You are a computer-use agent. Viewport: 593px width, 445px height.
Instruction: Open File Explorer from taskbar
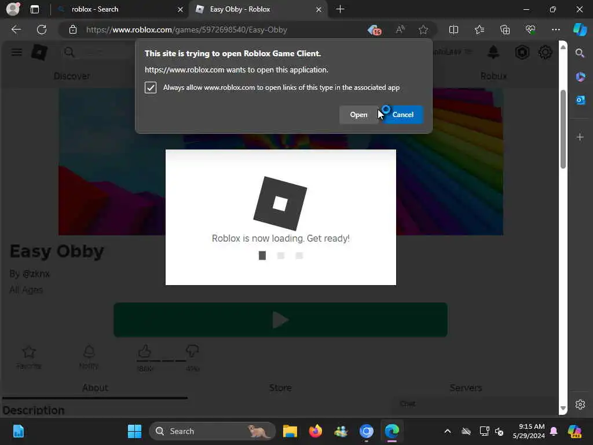pos(290,431)
